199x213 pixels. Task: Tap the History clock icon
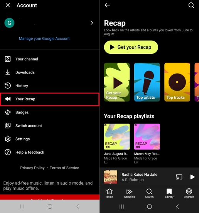8,86
